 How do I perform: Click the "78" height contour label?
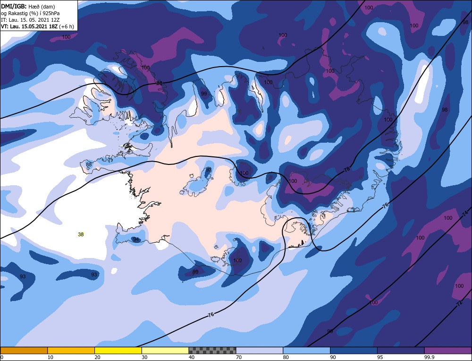coord(347,169)
